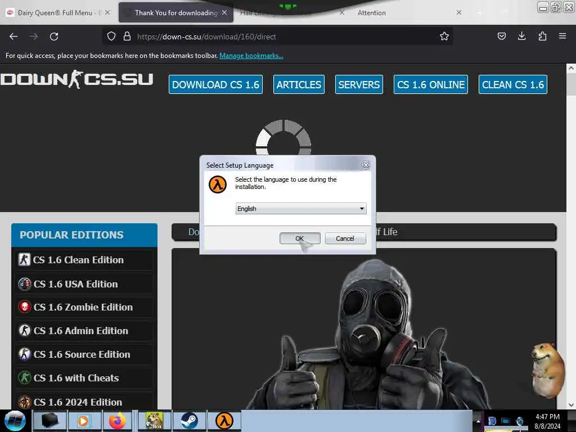Image resolution: width=576 pixels, height=432 pixels.
Task: Open the ARTICLES menu item
Action: pos(299,84)
